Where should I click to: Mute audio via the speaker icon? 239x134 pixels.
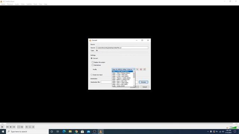coord(227,128)
